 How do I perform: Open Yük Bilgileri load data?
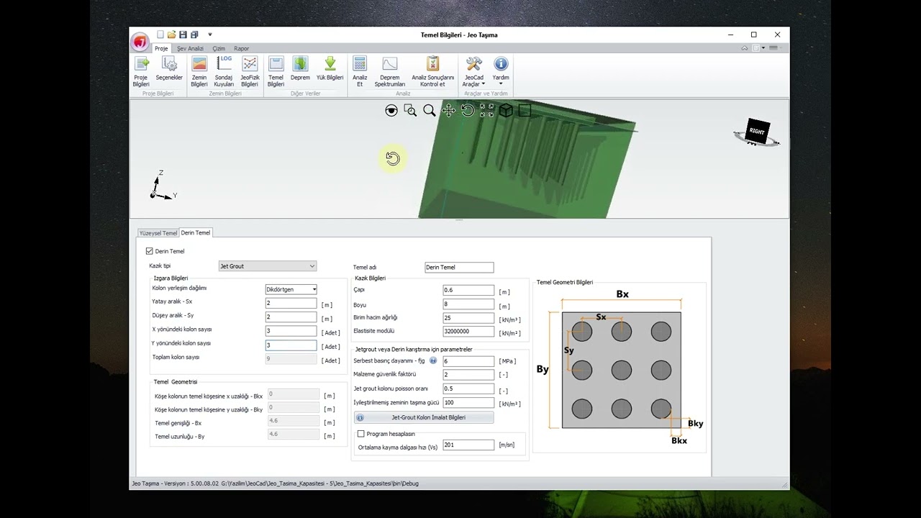pyautogui.click(x=330, y=69)
